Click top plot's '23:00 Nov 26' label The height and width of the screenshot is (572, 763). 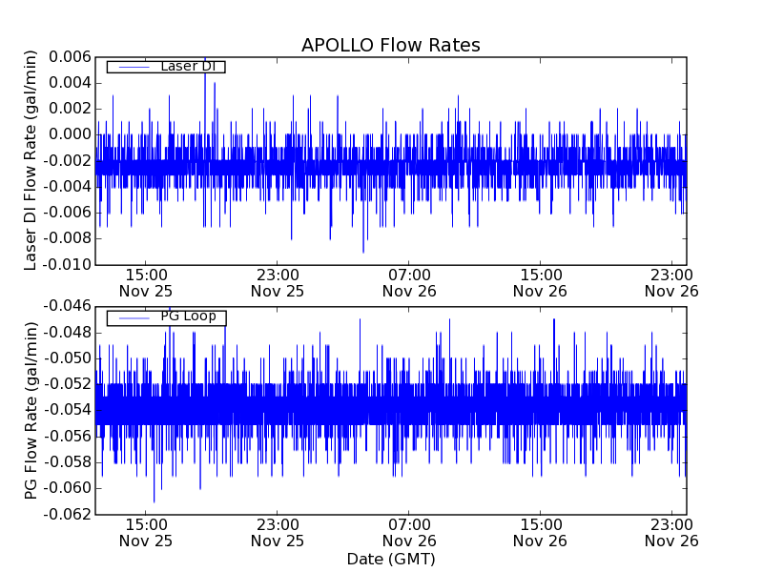click(671, 283)
